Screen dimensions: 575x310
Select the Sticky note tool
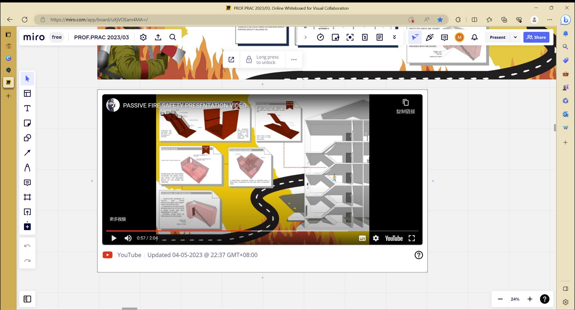click(x=27, y=123)
